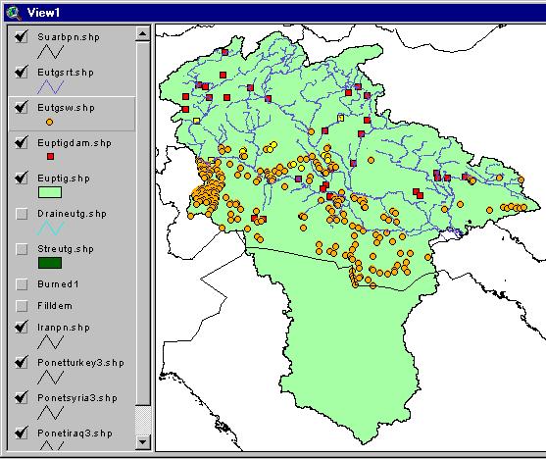Select the Euptig.shp layer name
546x459 pixels.
(64, 178)
